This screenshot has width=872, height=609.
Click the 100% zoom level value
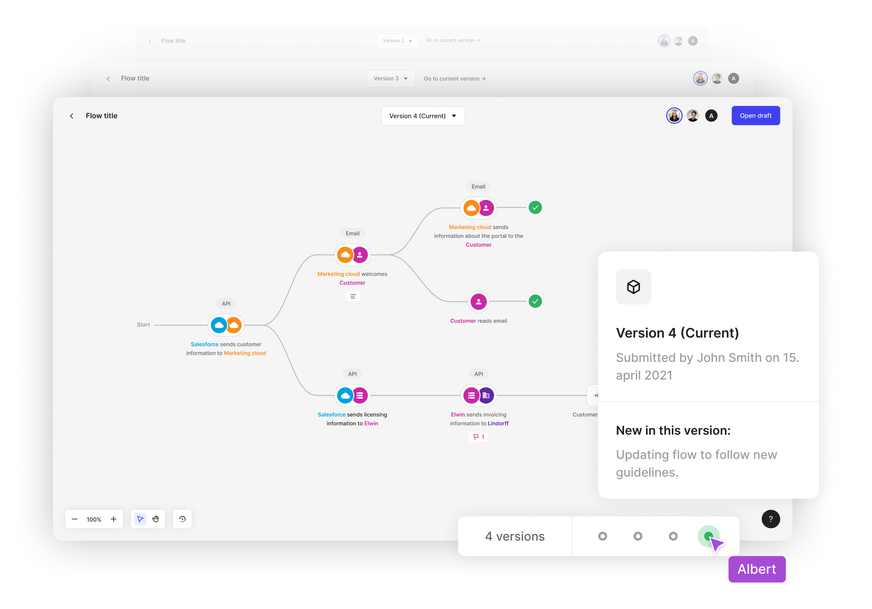94,519
